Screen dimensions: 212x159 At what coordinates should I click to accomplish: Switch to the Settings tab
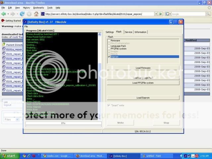pyautogui.click(x=110, y=32)
